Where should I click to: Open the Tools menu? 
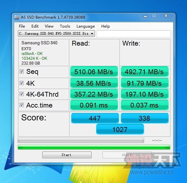coord(65,26)
